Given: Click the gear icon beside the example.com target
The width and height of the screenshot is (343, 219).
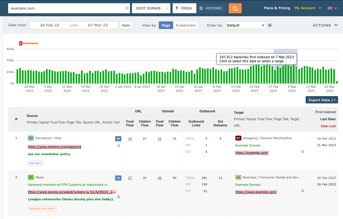Looking at the screenshot, I should (302, 152).
